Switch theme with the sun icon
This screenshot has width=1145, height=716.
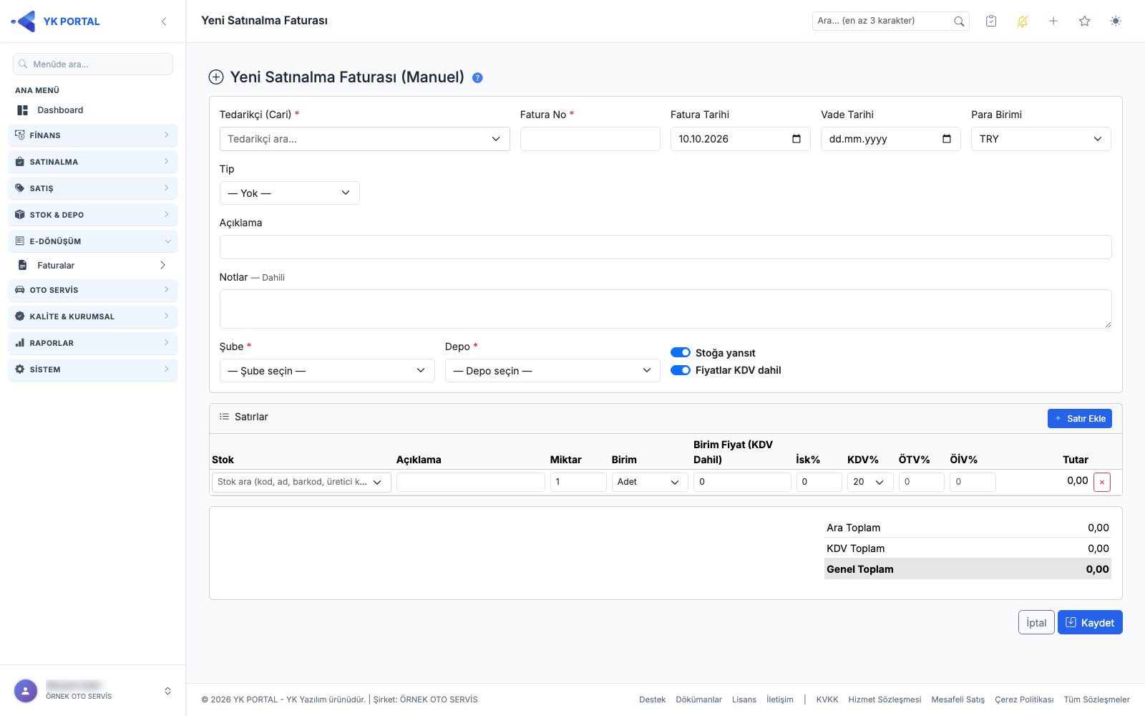(1116, 21)
